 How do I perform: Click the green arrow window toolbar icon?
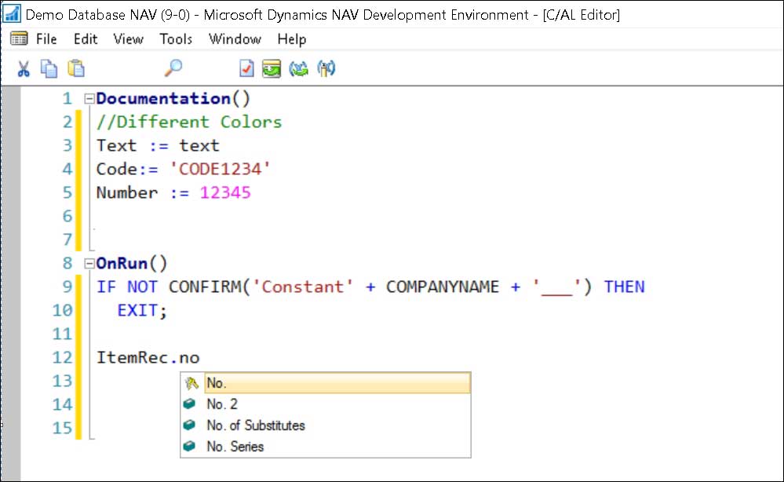[x=272, y=69]
